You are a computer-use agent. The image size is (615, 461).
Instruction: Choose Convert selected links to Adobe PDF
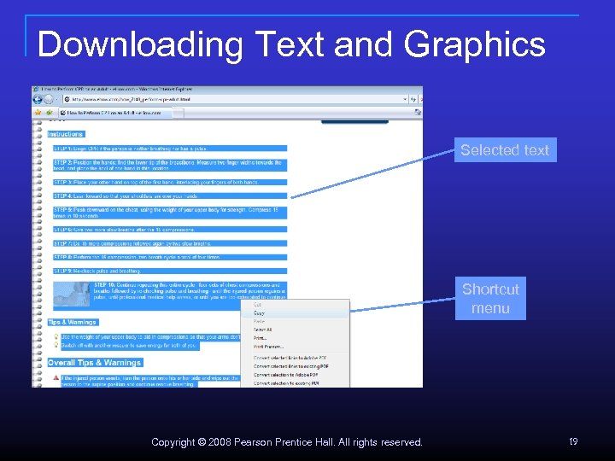pos(295,358)
